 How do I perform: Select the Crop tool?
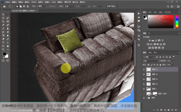(x=3, y=21)
